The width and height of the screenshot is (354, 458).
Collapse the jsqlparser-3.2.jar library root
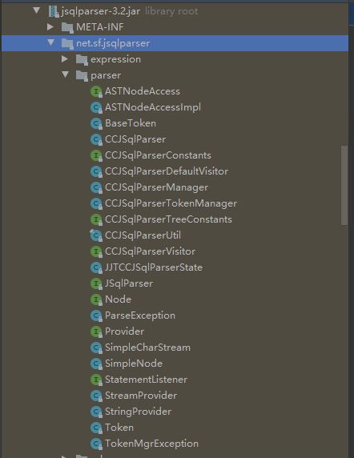(37, 10)
